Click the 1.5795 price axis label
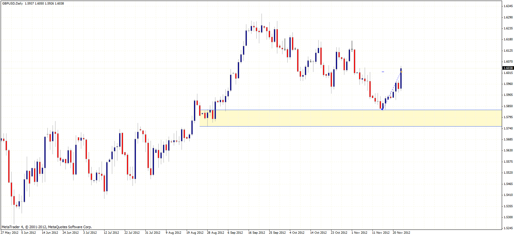Viewport: 514px width, 235px height. (x=508, y=117)
